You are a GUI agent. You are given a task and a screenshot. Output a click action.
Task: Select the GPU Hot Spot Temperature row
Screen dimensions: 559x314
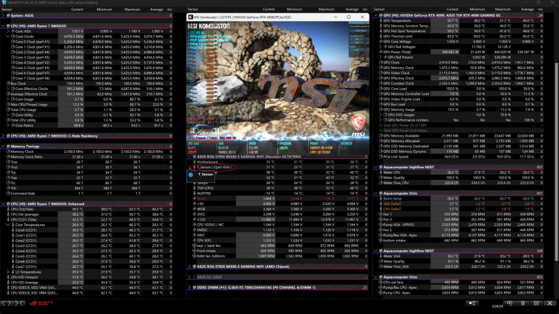pyautogui.click(x=458, y=31)
